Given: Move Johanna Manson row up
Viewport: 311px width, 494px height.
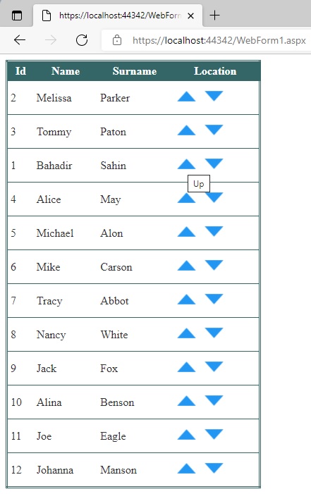Looking at the screenshot, I should point(186,469).
